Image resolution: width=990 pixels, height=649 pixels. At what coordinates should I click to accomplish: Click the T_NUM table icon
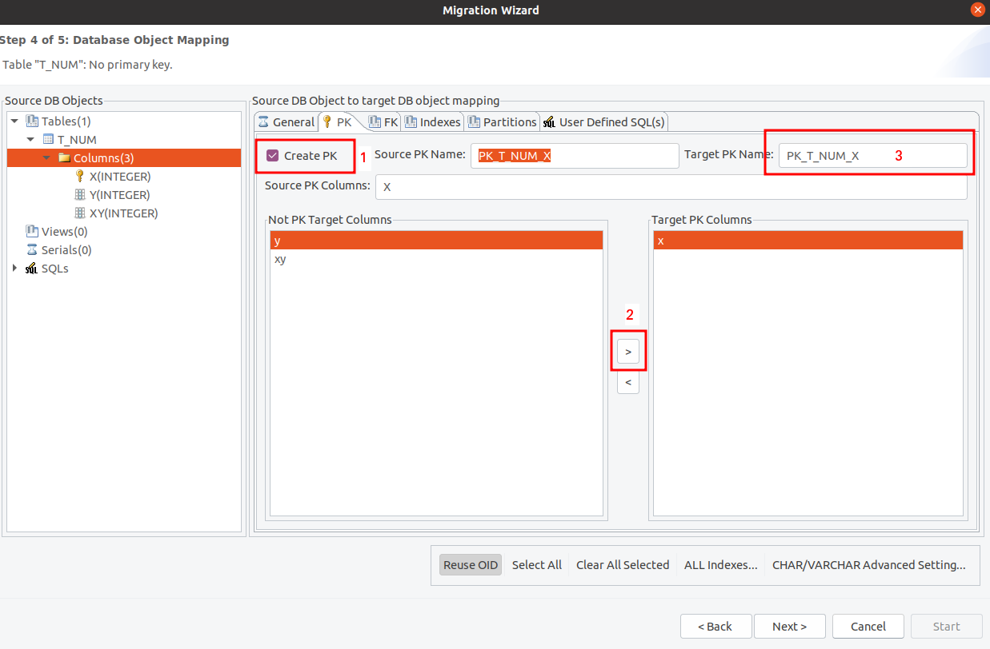[48, 140]
